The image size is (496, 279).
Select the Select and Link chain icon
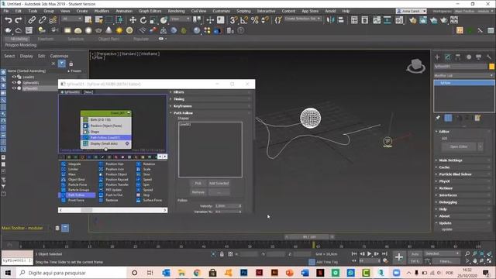[32, 20]
